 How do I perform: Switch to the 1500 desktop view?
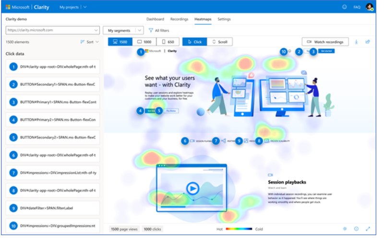(x=120, y=42)
